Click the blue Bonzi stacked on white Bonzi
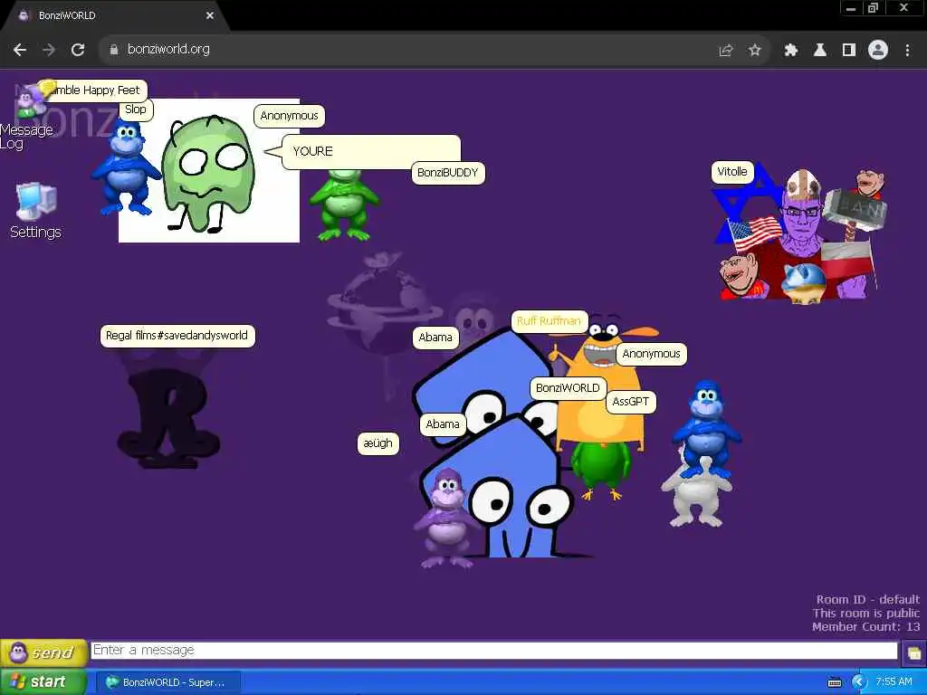 click(706, 429)
